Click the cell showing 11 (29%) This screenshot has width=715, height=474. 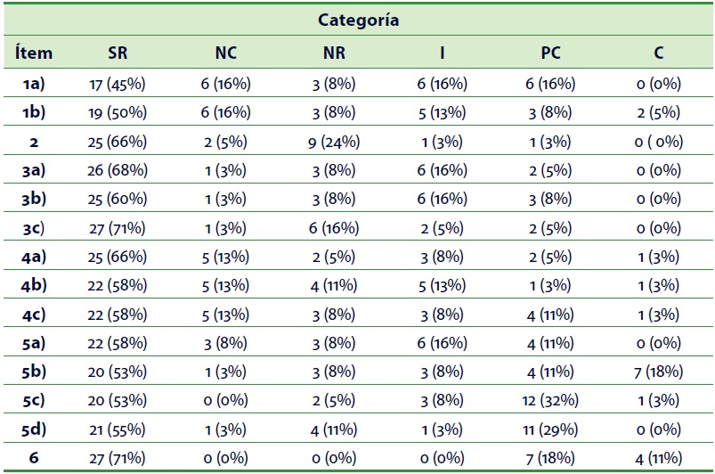point(550,429)
